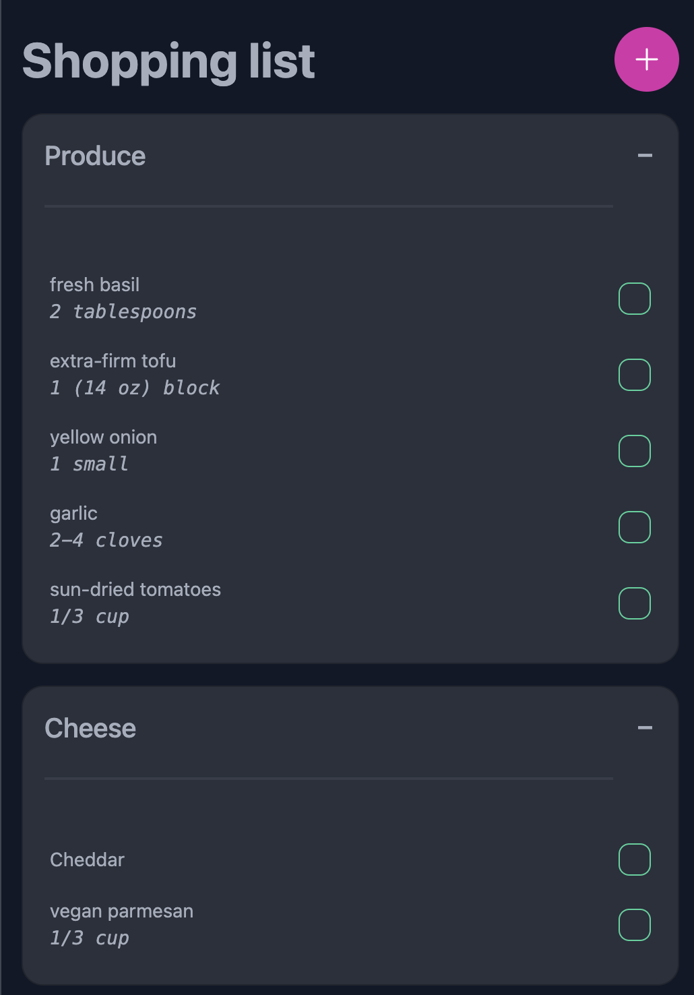
Task: Collapse the Cheese section with minus icon
Action: [x=645, y=728]
